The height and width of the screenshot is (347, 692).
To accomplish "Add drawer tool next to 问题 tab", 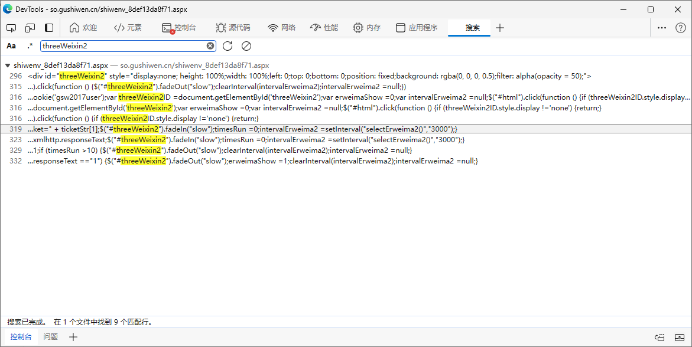I will pyautogui.click(x=73, y=337).
